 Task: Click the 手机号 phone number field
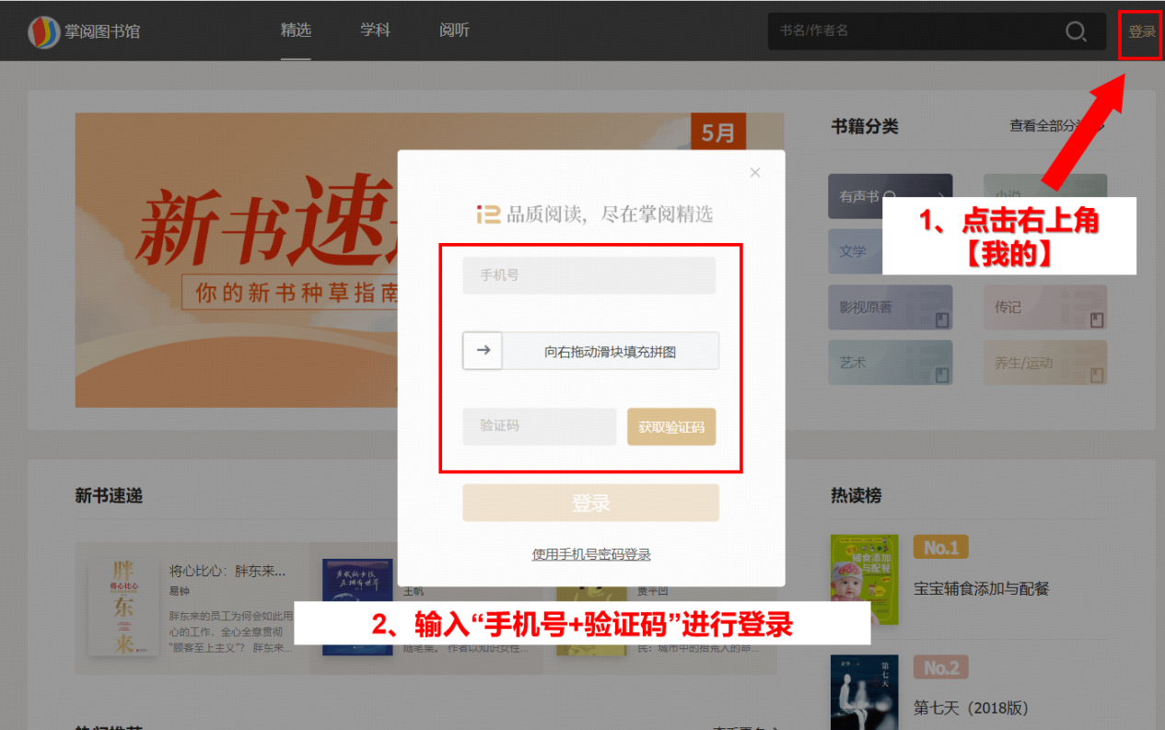588,275
